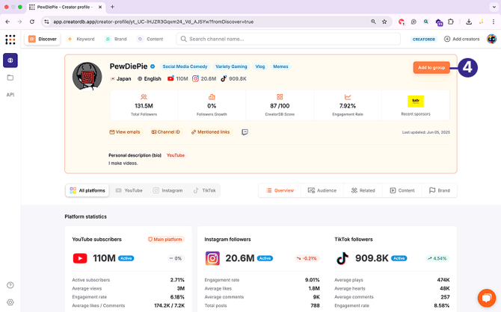
Task: Open the Content section tab near Brand
Action: (x=402, y=190)
